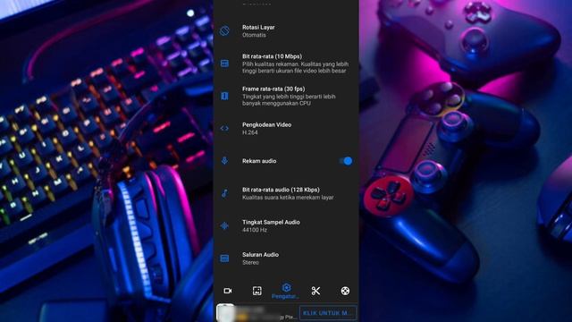Tap the code brackets icon for Pengkodean Video
The height and width of the screenshot is (322, 572).
[224, 128]
